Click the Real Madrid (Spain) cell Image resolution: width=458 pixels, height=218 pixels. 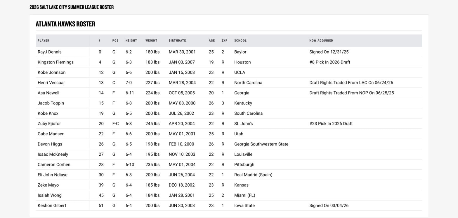[253, 175]
